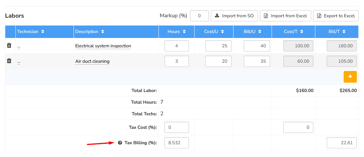Delete the Air duct cleaning labor row
The height and width of the screenshot is (157, 364).
click(x=9, y=61)
